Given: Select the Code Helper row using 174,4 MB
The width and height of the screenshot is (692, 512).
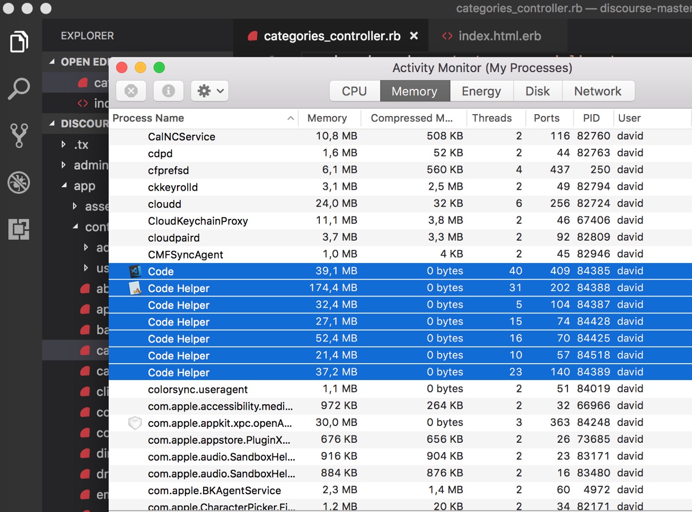Looking at the screenshot, I should [179, 288].
